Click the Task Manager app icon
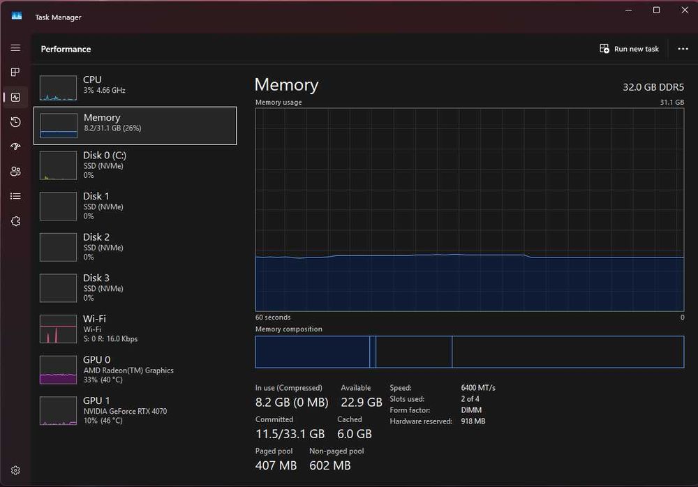698x487 pixels. coord(17,16)
